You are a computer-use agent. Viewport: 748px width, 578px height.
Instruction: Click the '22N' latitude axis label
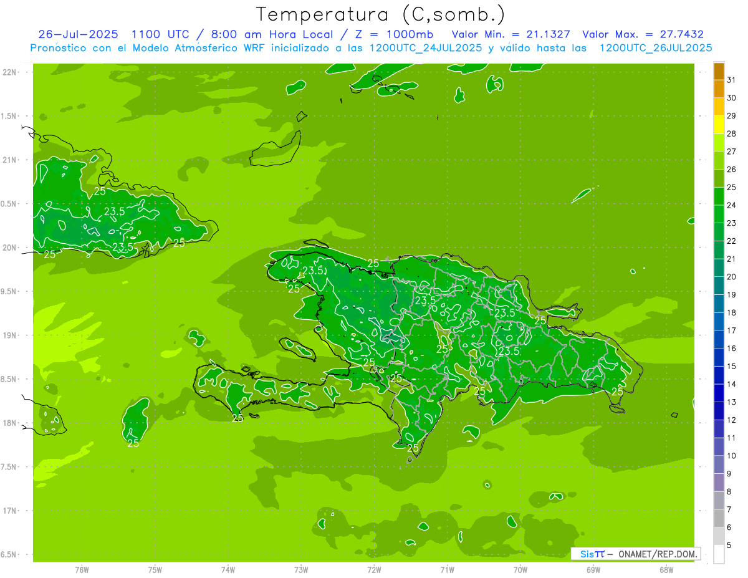click(x=11, y=72)
